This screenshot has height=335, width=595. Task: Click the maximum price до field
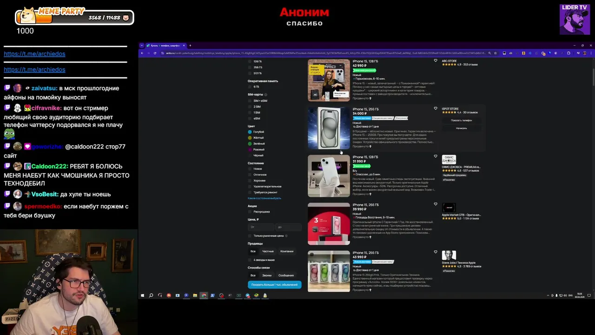[x=288, y=227]
